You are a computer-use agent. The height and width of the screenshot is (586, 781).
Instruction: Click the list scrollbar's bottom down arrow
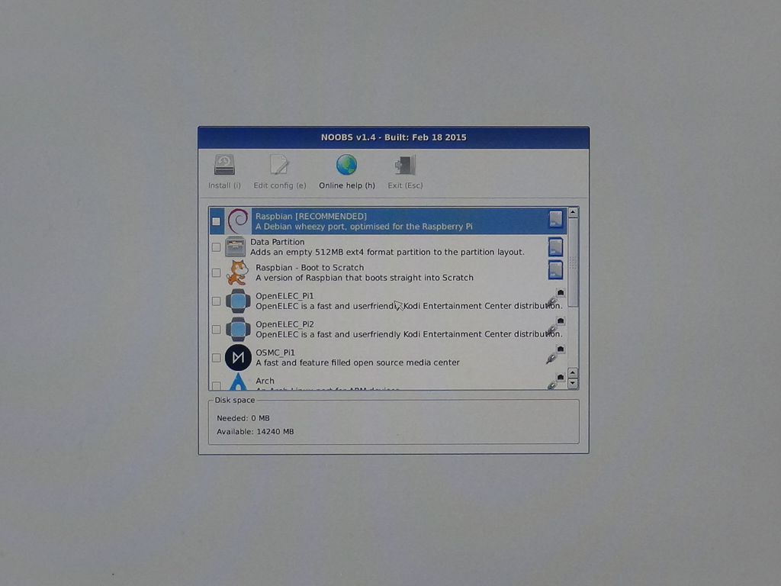click(573, 384)
